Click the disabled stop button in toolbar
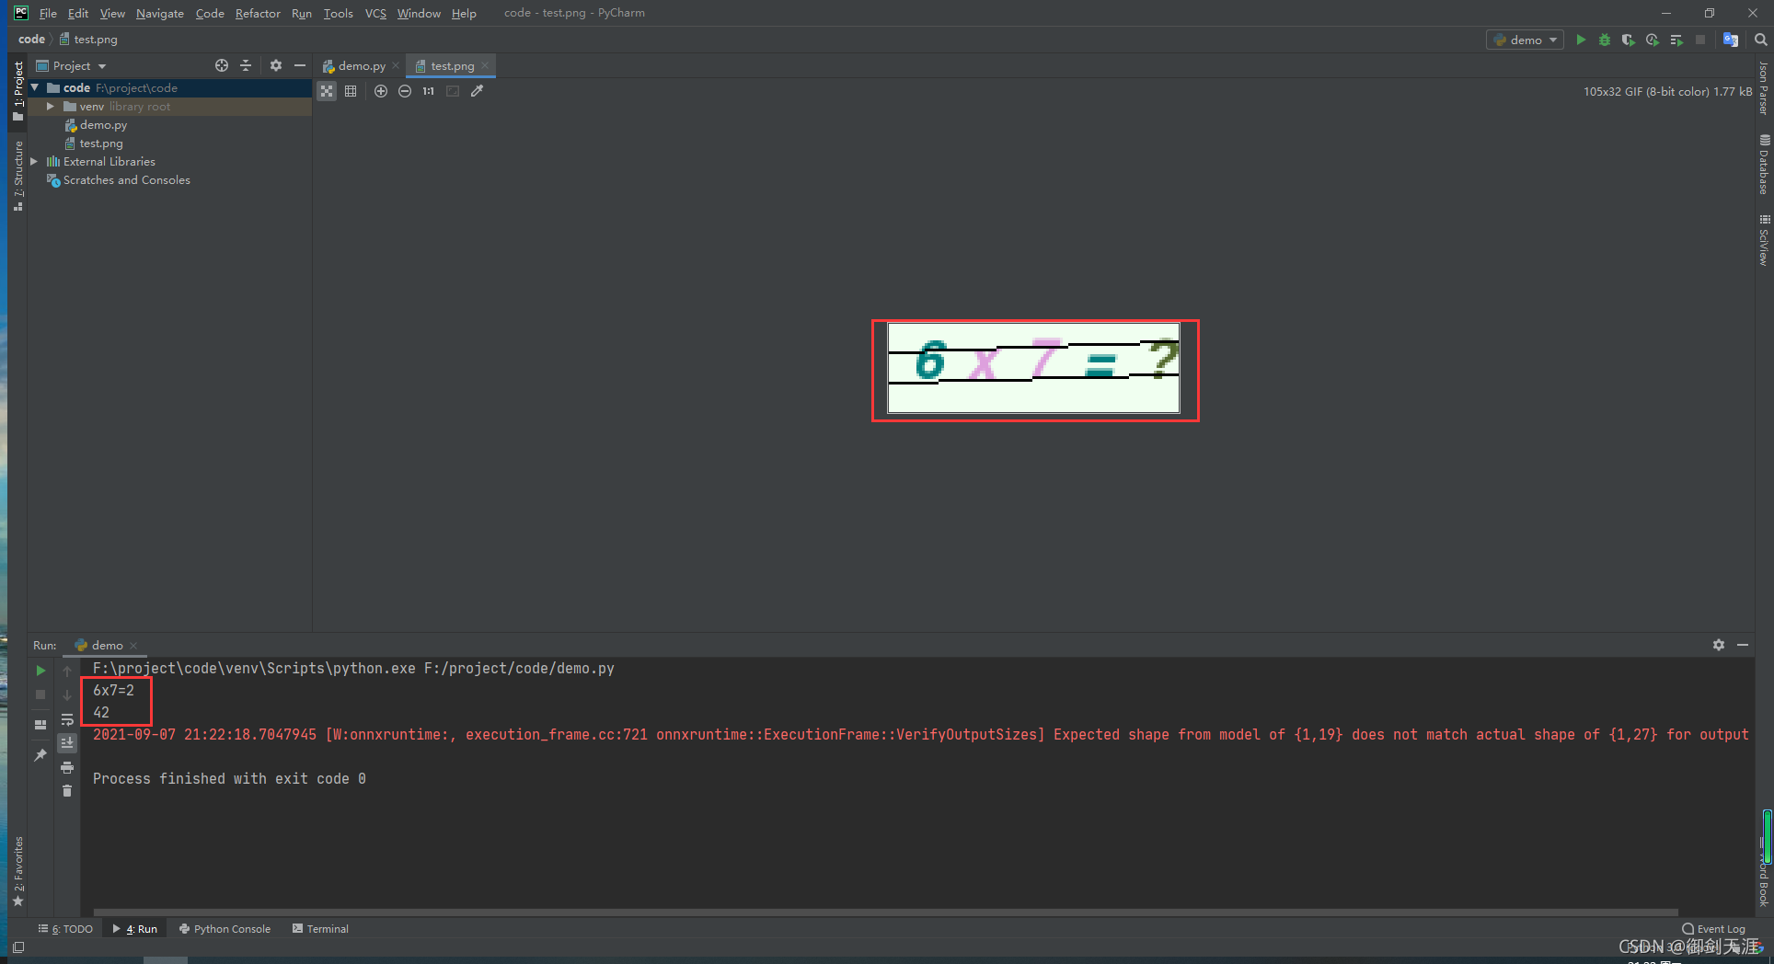This screenshot has width=1774, height=964. click(x=1700, y=40)
